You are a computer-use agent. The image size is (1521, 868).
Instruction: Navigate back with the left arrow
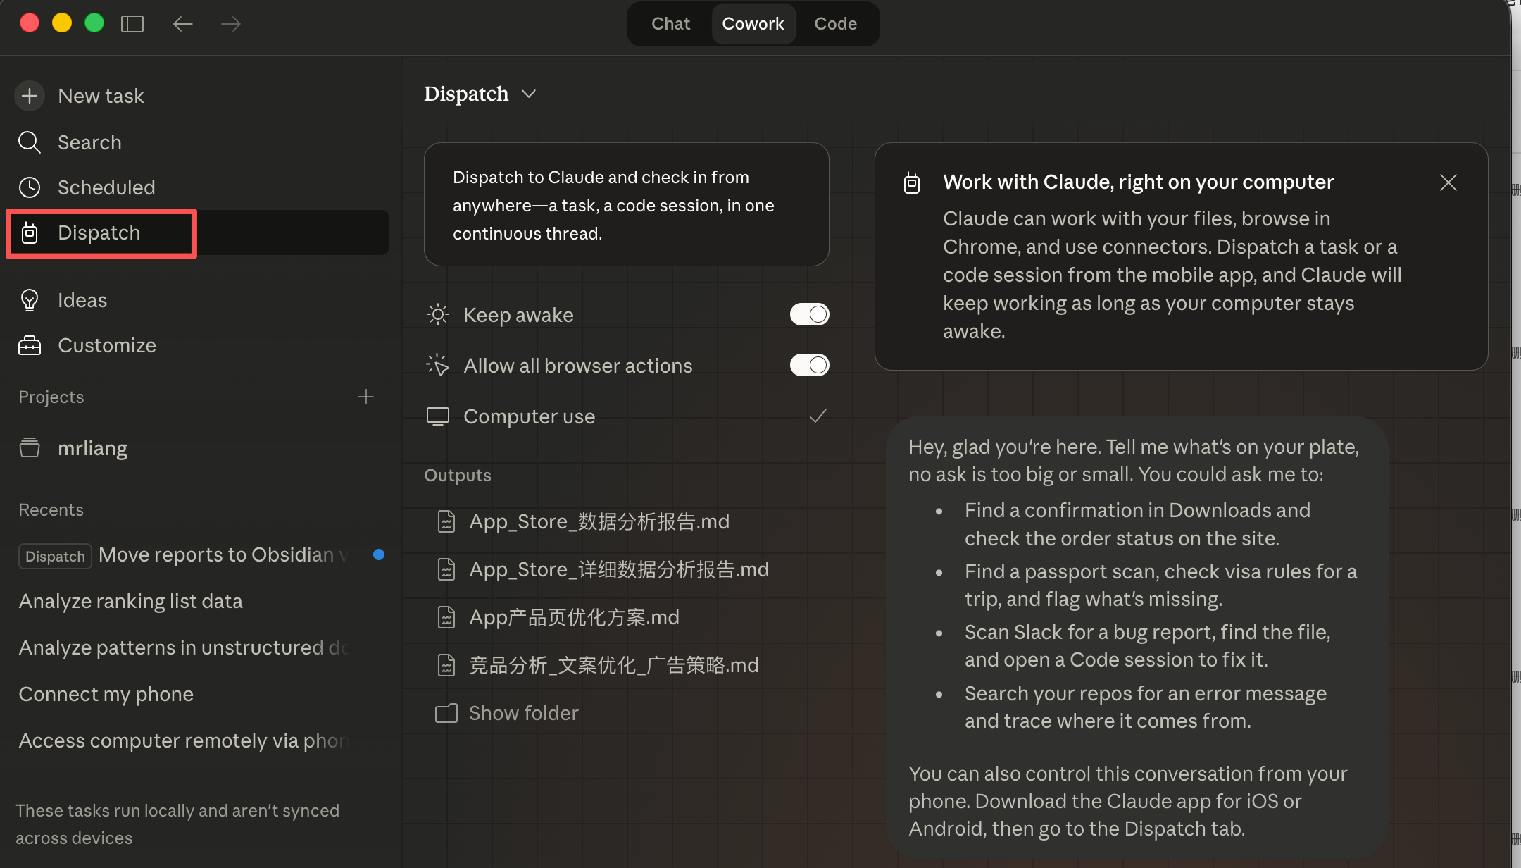click(182, 24)
